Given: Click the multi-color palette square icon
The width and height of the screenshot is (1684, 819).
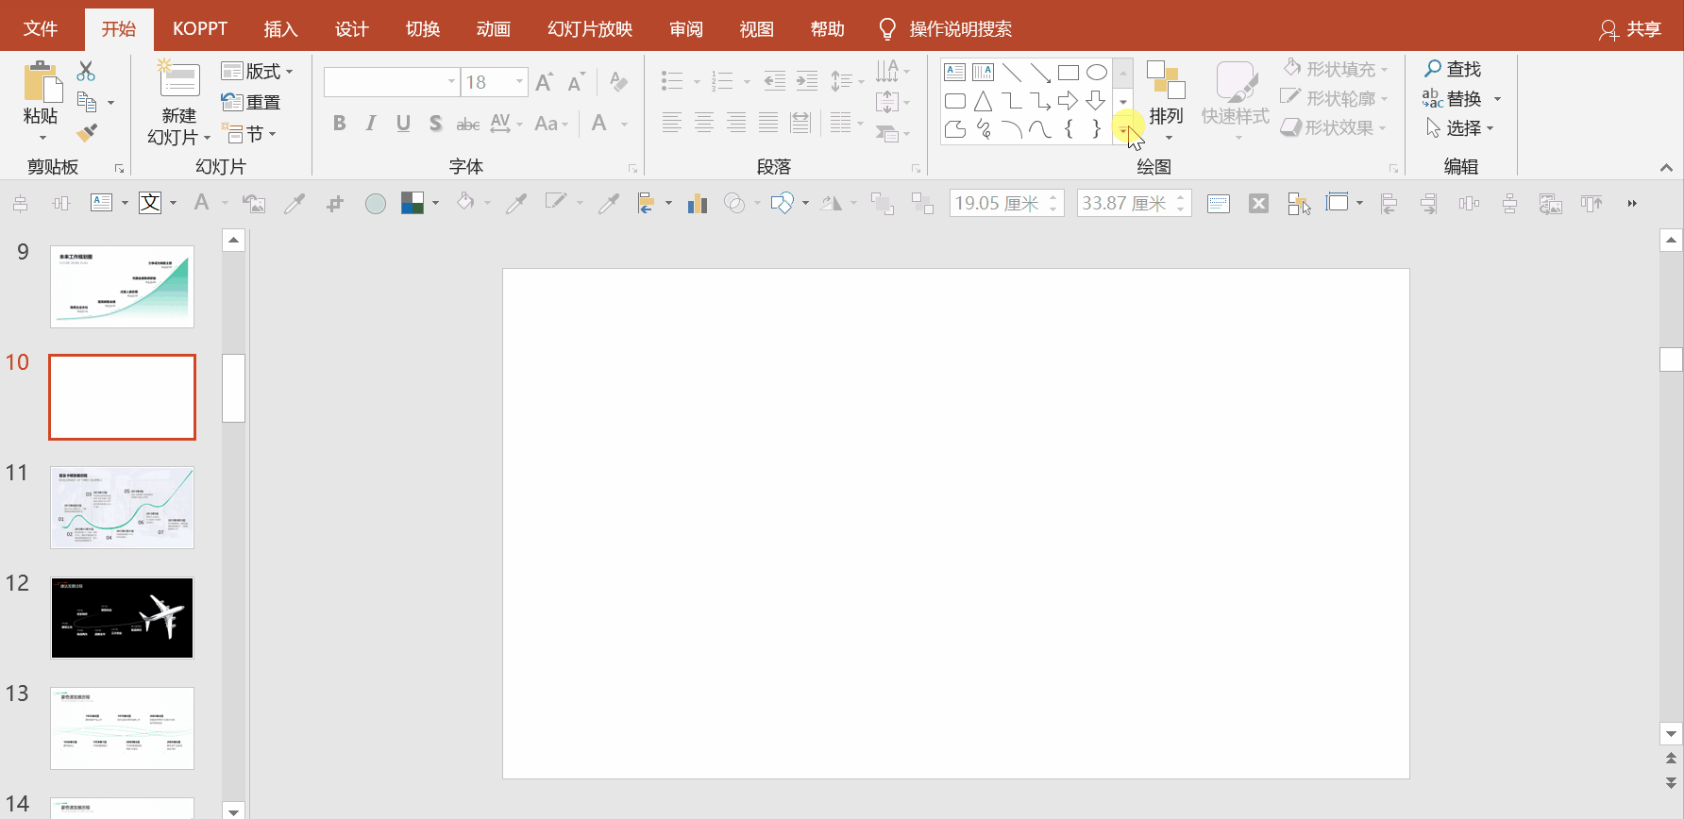Looking at the screenshot, I should coord(413,203).
